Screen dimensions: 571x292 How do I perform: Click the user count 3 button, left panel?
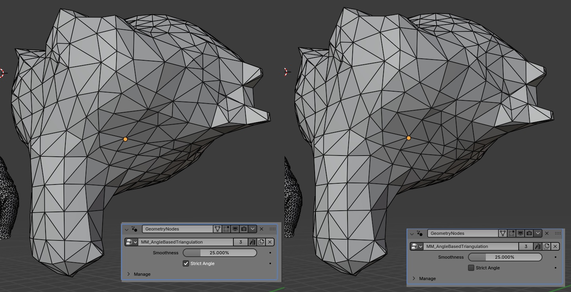[240, 242]
